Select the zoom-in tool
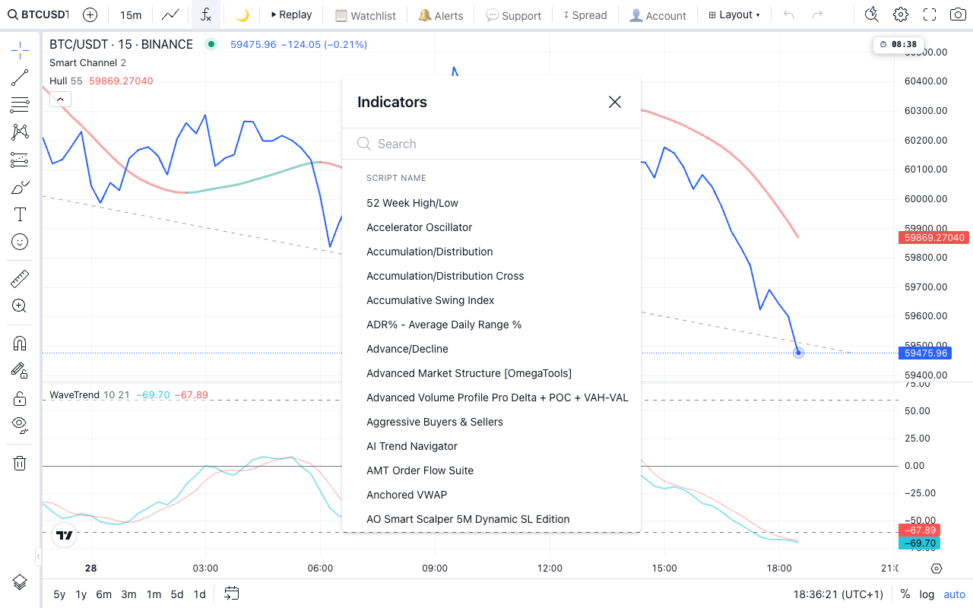973x608 pixels. coord(20,306)
